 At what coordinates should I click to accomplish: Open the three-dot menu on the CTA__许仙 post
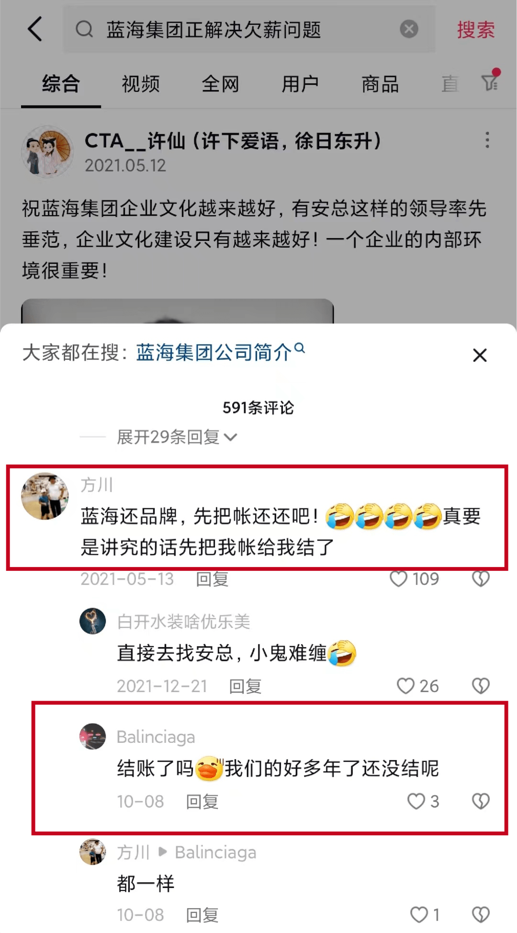[x=487, y=140]
